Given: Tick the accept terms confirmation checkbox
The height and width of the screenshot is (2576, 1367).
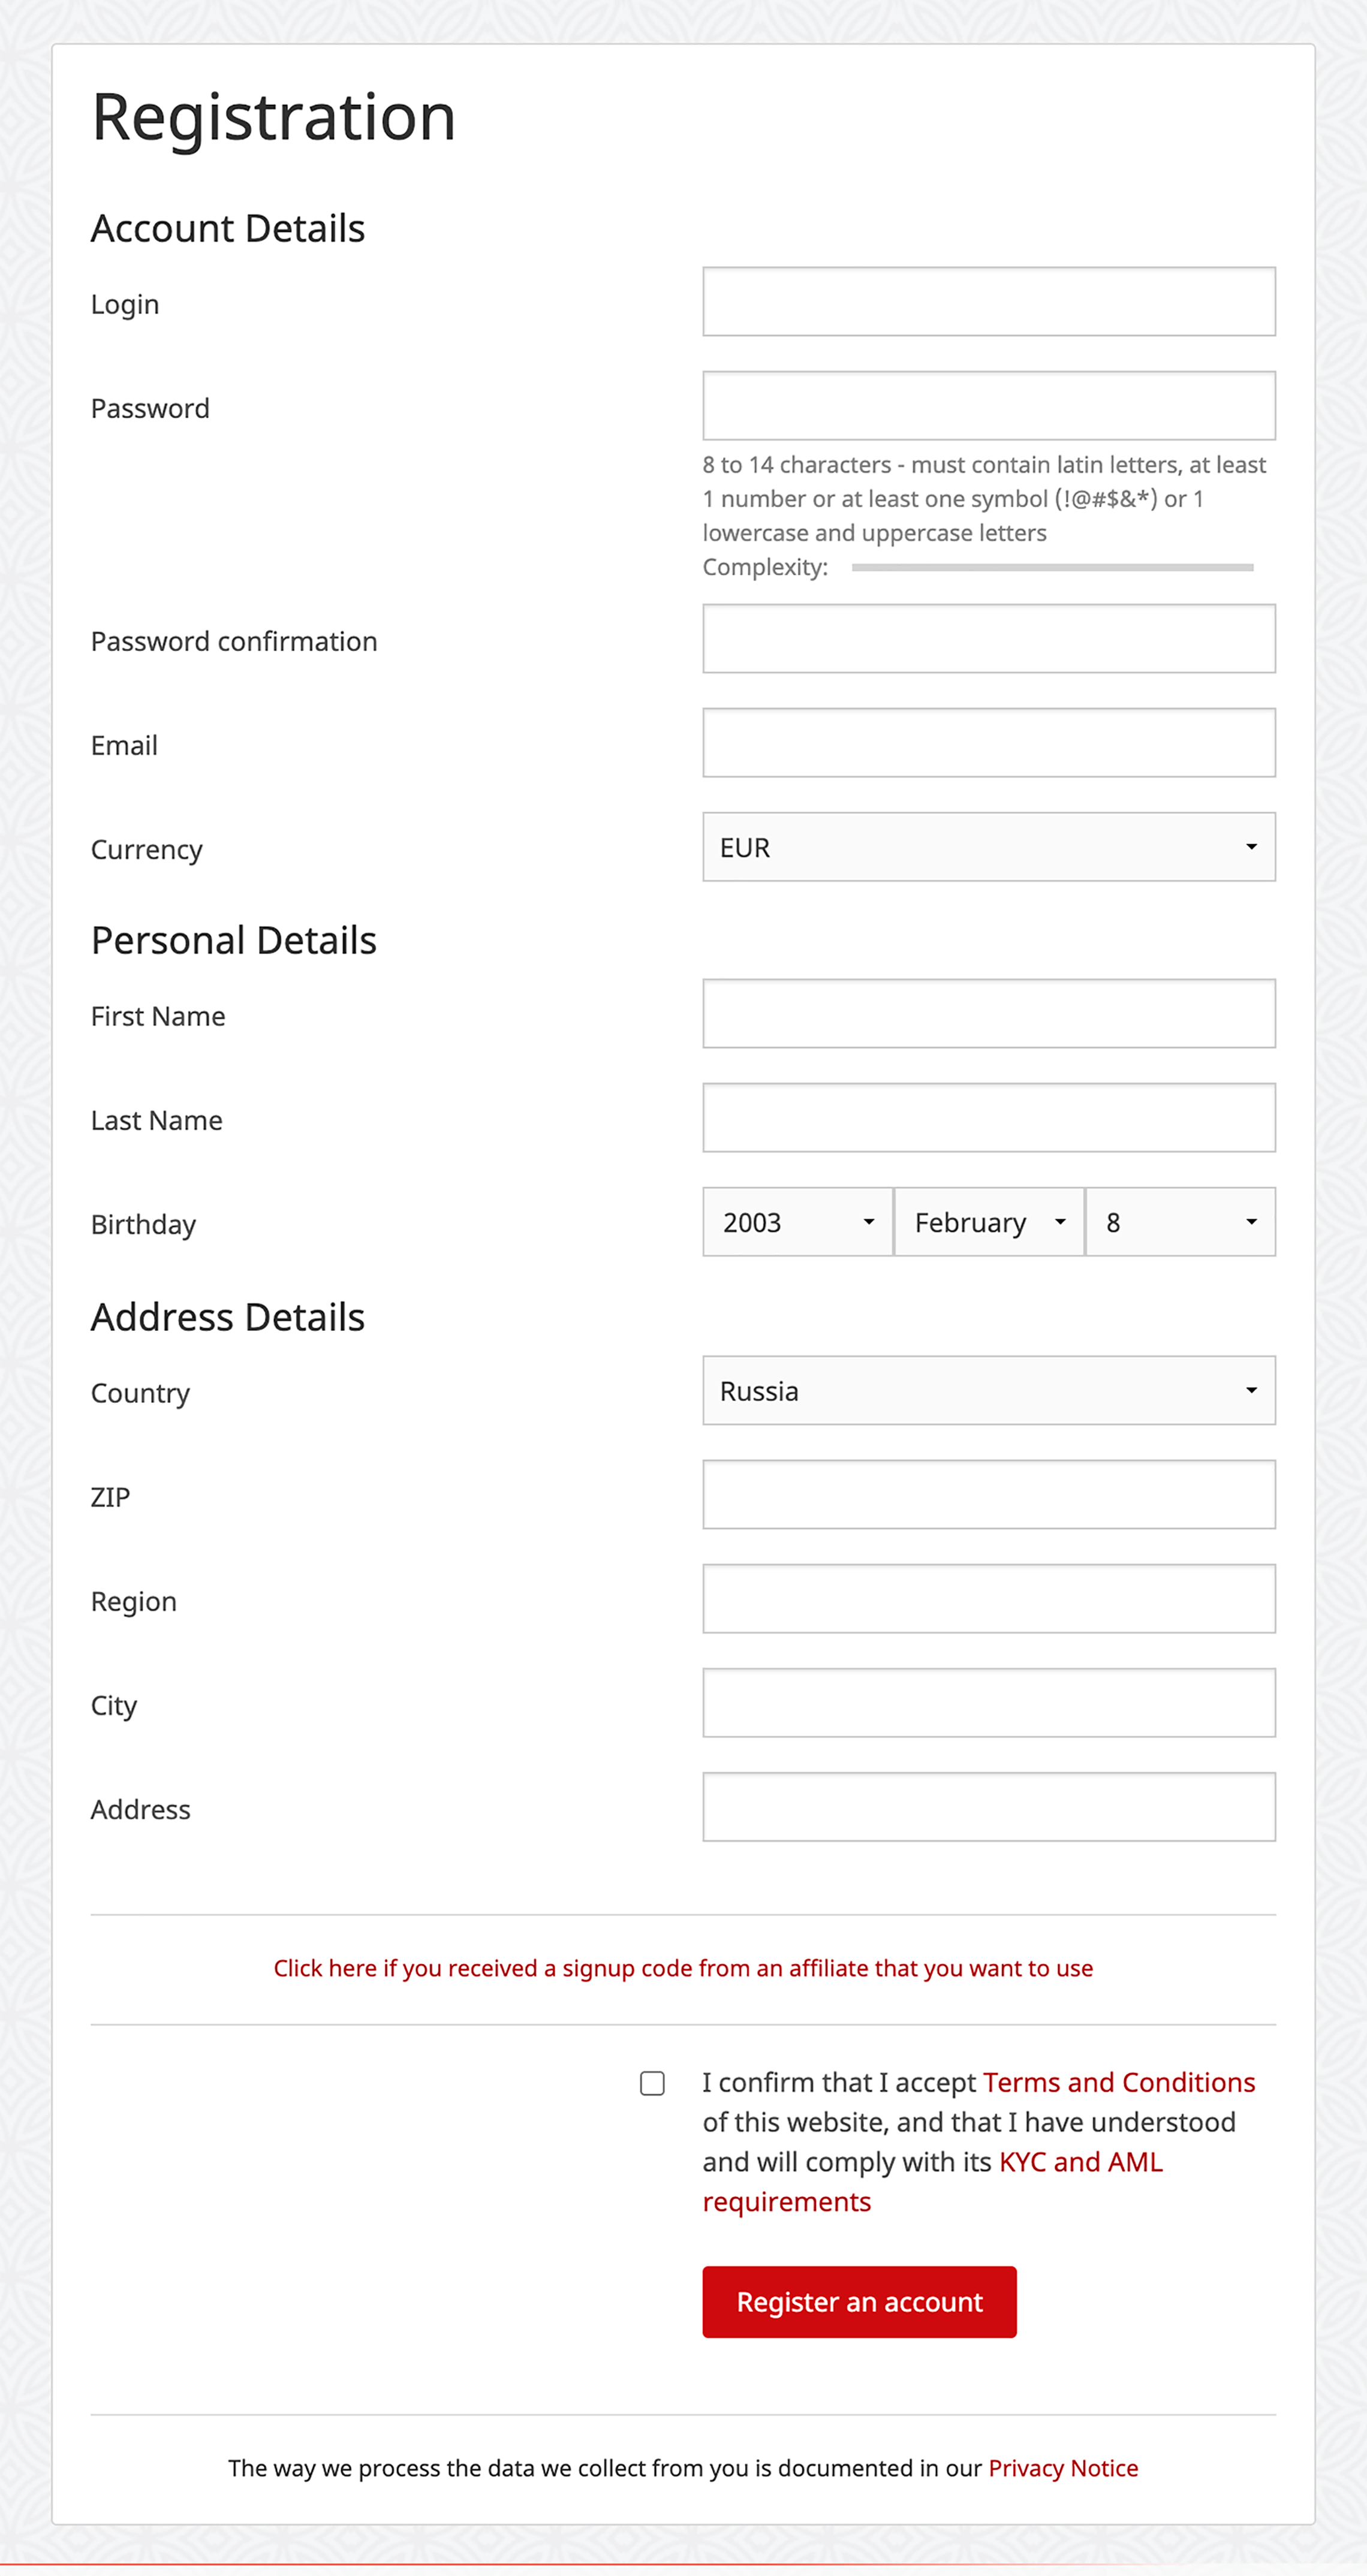Looking at the screenshot, I should click(x=652, y=2083).
